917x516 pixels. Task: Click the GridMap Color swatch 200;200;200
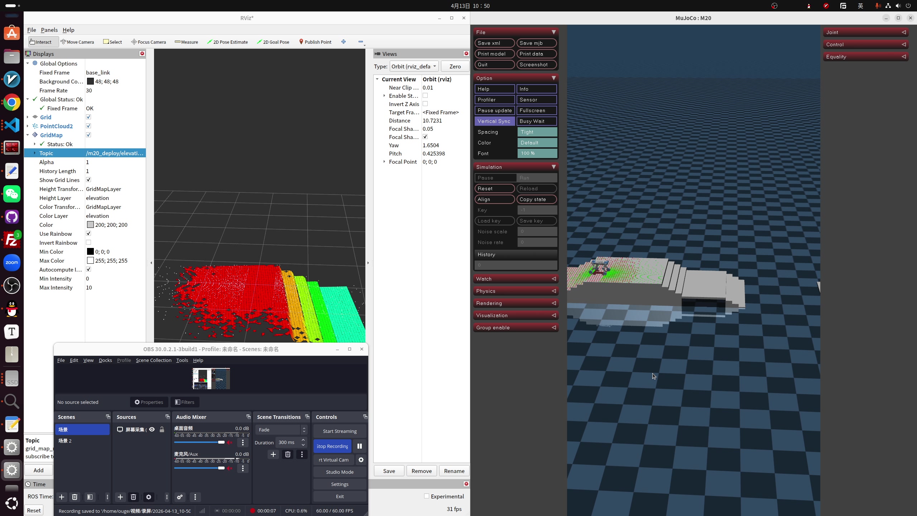point(90,225)
